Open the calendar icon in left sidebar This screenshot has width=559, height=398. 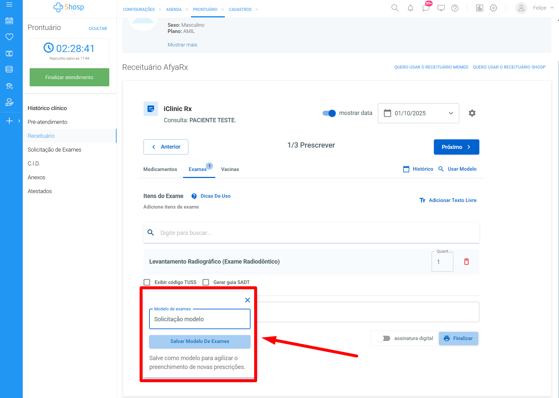pos(9,21)
